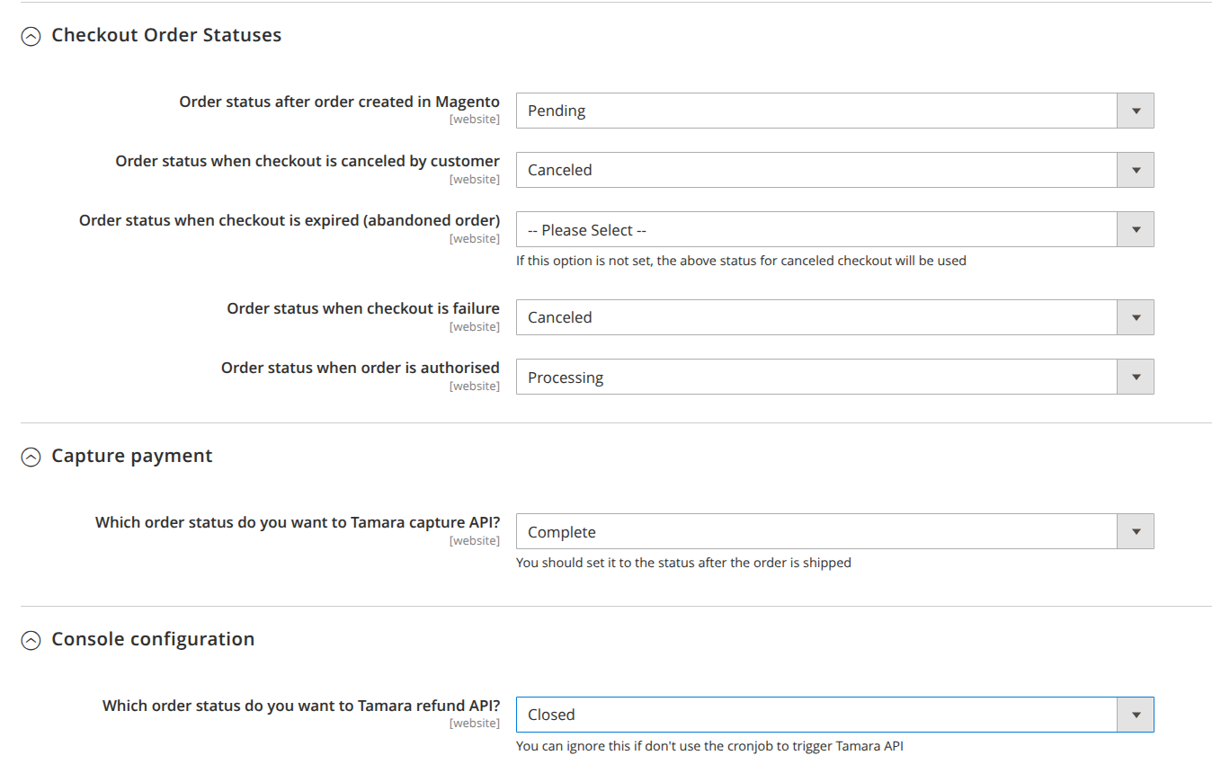This screenshot has width=1212, height=782.
Task: Click the Processing value in the authorised status dropdown
Action: (566, 378)
